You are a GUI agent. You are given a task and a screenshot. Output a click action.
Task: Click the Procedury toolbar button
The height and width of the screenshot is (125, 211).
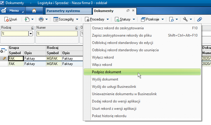94,19
